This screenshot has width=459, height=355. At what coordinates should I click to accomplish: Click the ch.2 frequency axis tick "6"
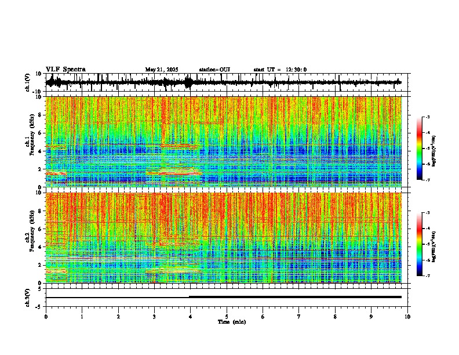(x=40, y=229)
